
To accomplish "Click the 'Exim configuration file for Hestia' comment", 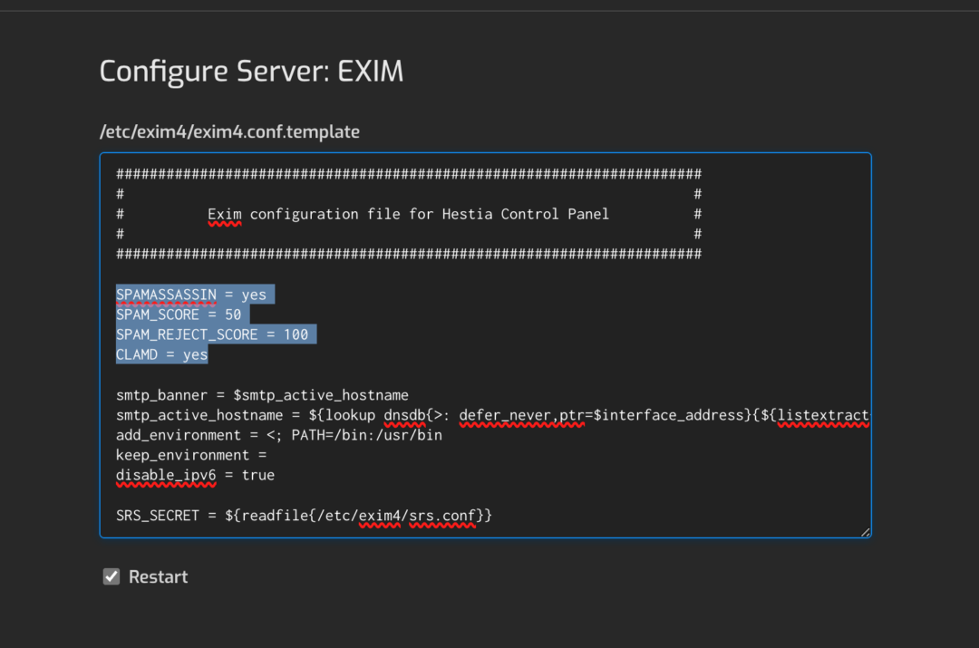I will (408, 214).
